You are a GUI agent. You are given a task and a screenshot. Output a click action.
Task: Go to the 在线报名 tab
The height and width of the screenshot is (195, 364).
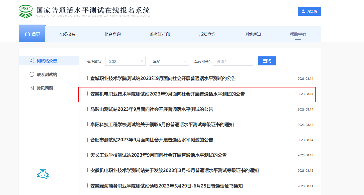tap(67, 34)
